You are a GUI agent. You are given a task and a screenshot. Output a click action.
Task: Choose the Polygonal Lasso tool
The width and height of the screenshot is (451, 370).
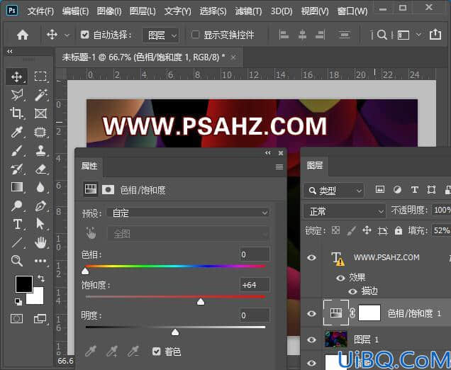(17, 95)
